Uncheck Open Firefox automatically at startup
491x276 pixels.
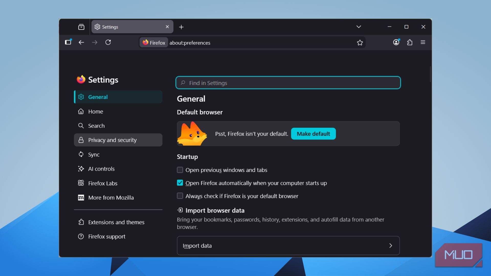180,183
